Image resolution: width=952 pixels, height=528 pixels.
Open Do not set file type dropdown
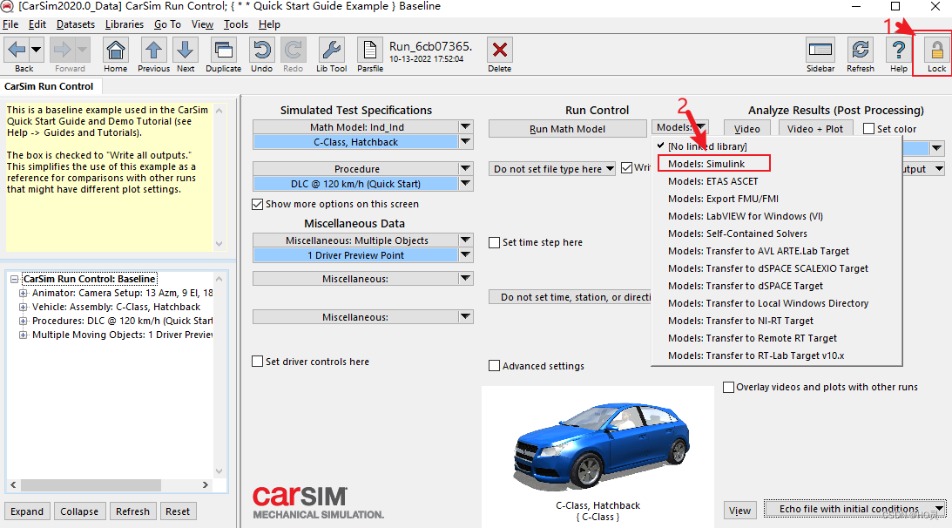pos(552,169)
